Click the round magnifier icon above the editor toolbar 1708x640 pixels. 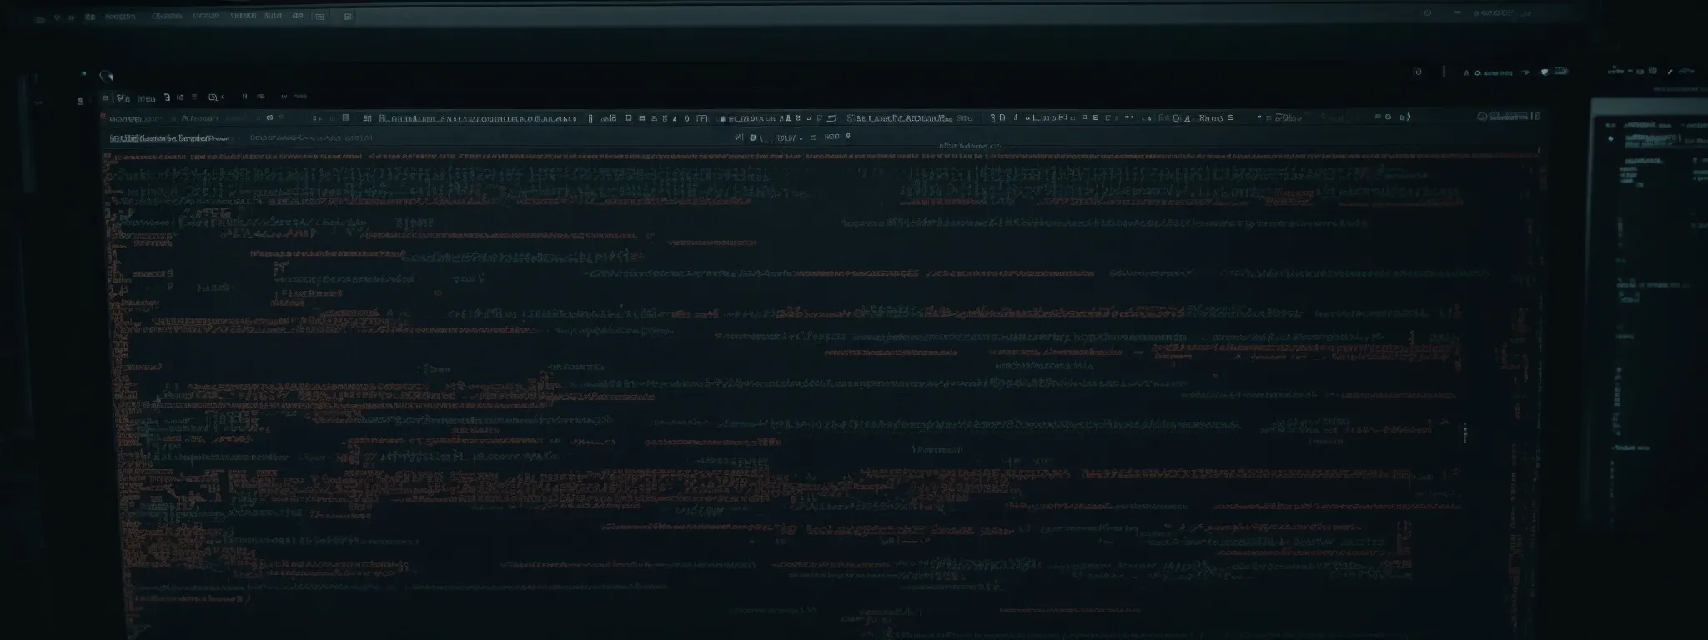pyautogui.click(x=106, y=77)
